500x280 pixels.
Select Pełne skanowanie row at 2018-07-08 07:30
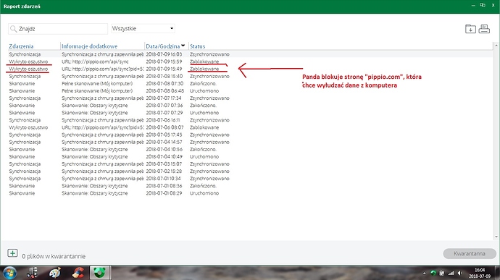[250, 83]
